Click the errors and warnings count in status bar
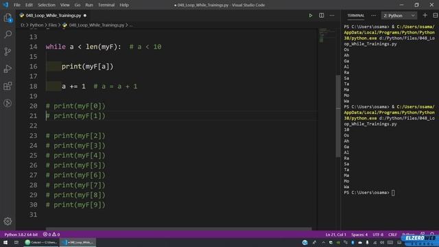Viewport: 439px width, 247px height. [x=51, y=235]
